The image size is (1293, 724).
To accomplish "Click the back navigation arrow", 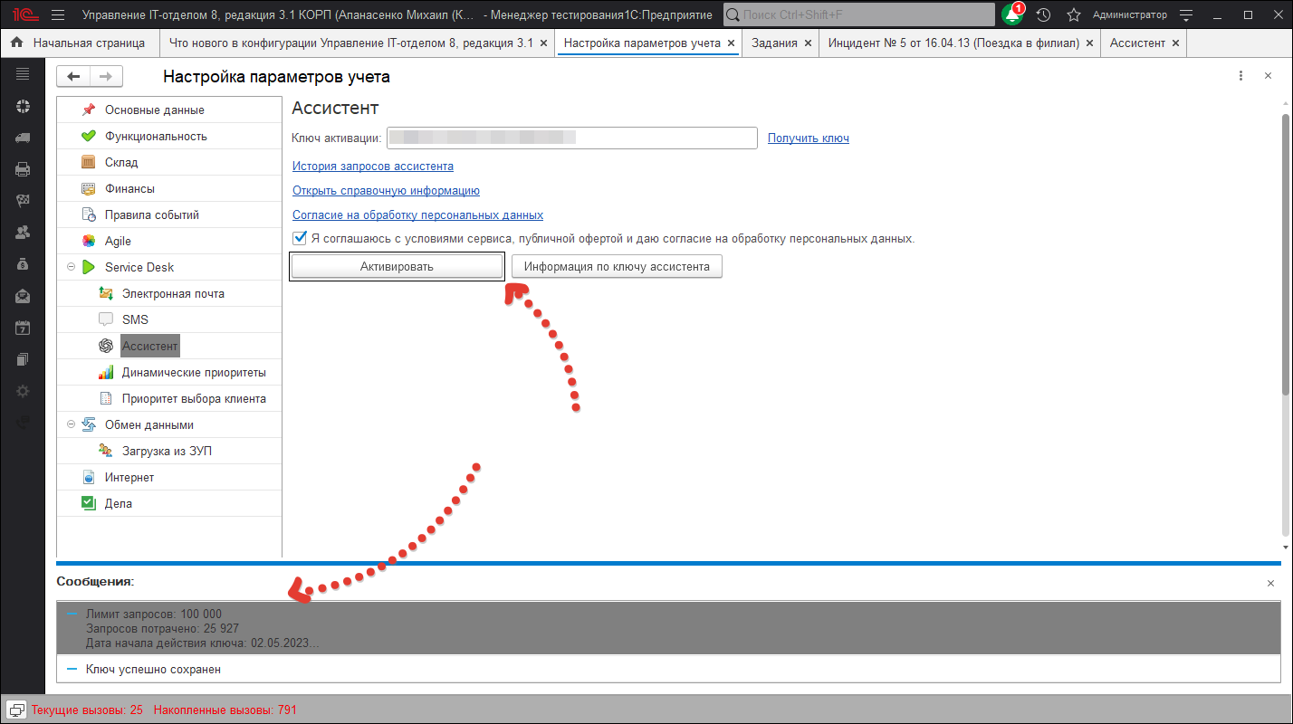I will tap(73, 77).
